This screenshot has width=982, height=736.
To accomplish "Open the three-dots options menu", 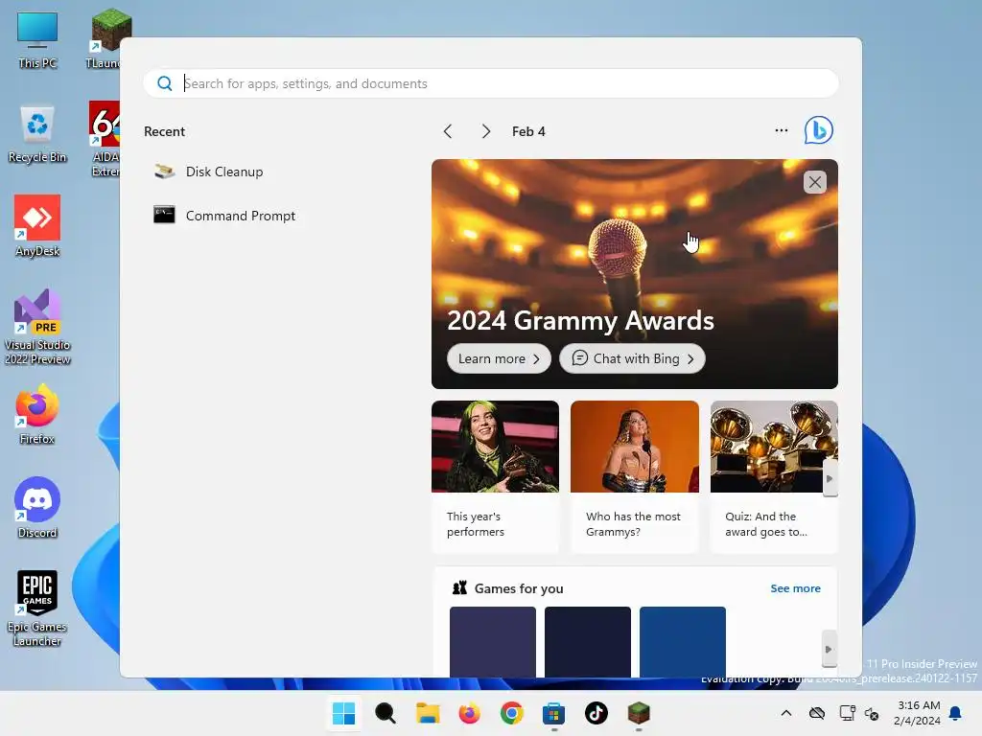I will pos(781,130).
